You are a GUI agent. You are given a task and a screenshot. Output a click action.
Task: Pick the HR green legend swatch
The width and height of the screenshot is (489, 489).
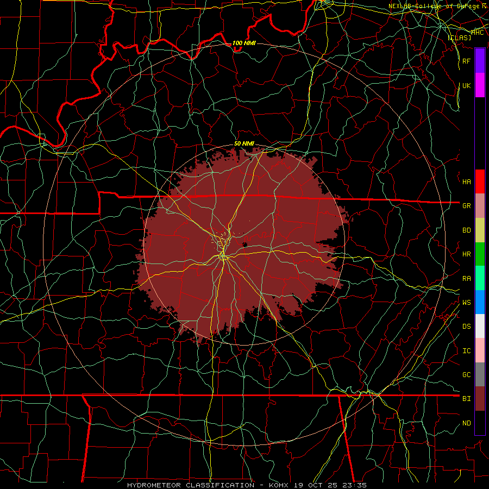pyautogui.click(x=480, y=254)
